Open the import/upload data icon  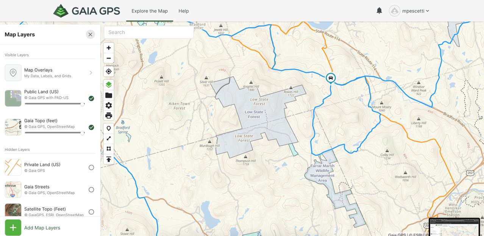(x=109, y=159)
